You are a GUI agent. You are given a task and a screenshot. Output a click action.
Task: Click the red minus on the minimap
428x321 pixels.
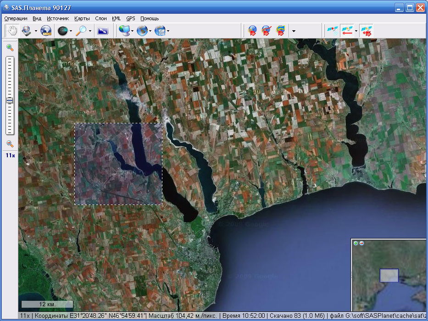point(361,243)
